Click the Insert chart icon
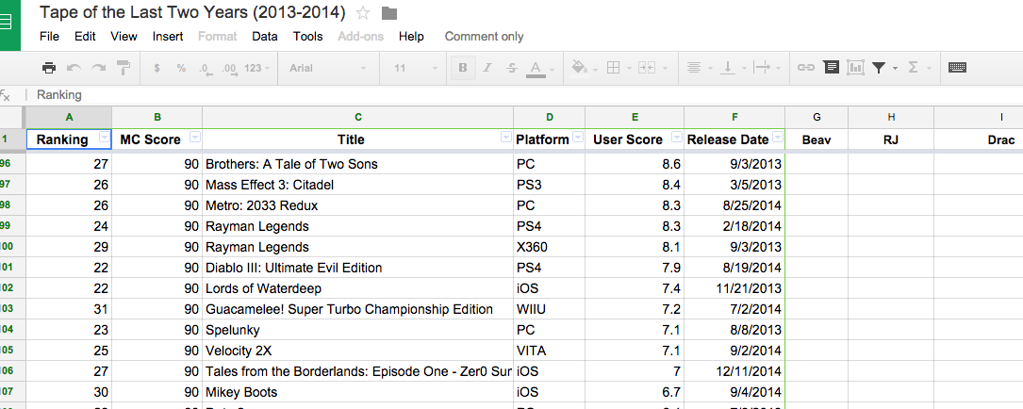Viewport: 1023px width, 409px height. click(855, 67)
